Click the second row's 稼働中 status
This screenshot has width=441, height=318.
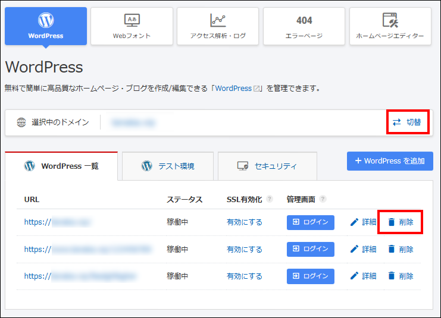(x=177, y=249)
